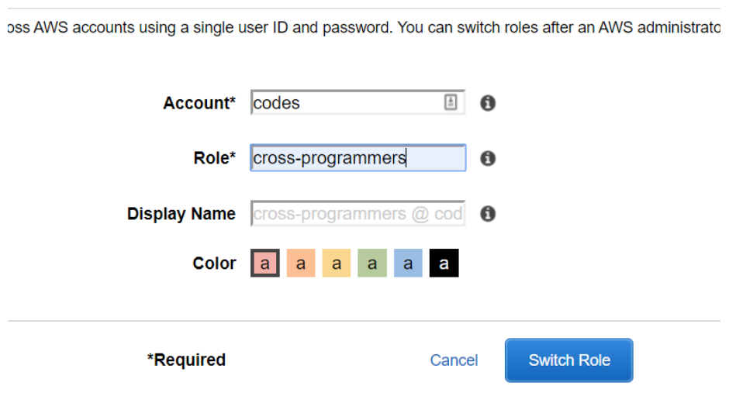Image resolution: width=729 pixels, height=403 pixels.
Task: Choose the orange color swatch
Action: coord(301,263)
